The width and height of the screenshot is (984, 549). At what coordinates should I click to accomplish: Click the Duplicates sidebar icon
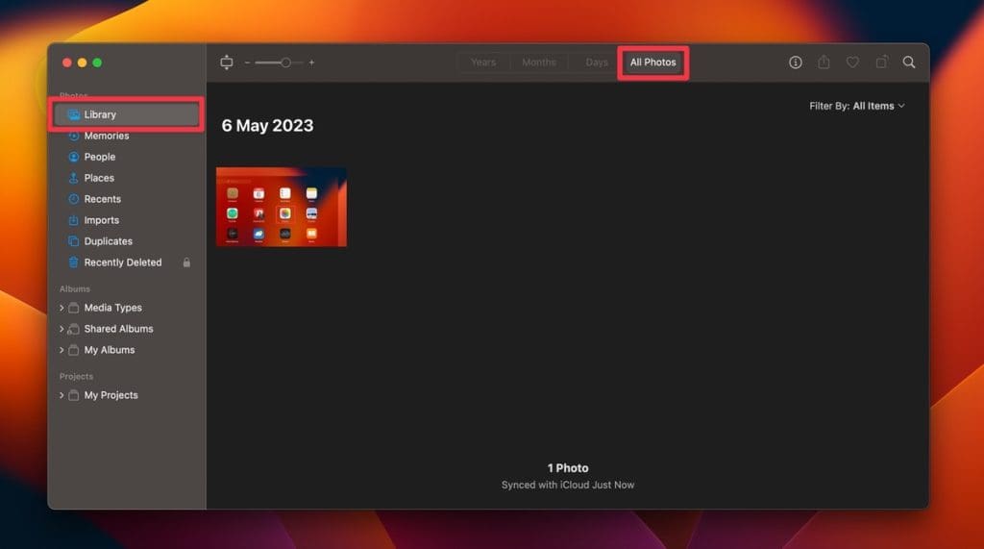(x=73, y=241)
